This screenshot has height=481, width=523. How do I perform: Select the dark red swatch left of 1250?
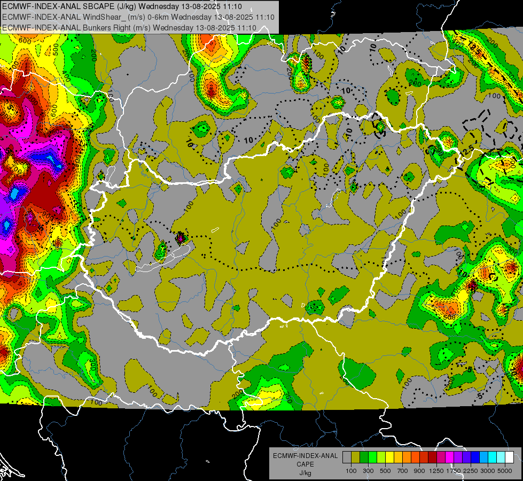click(x=432, y=457)
